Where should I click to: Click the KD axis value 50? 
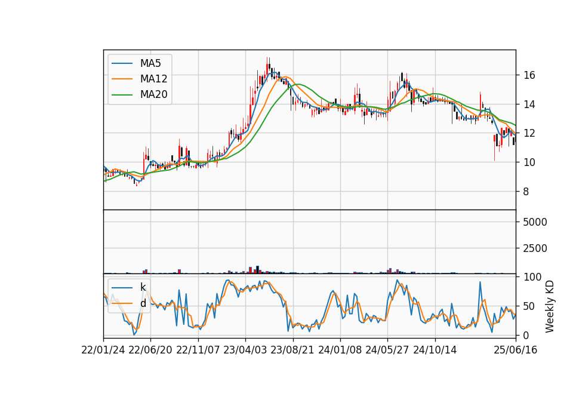[529, 306]
